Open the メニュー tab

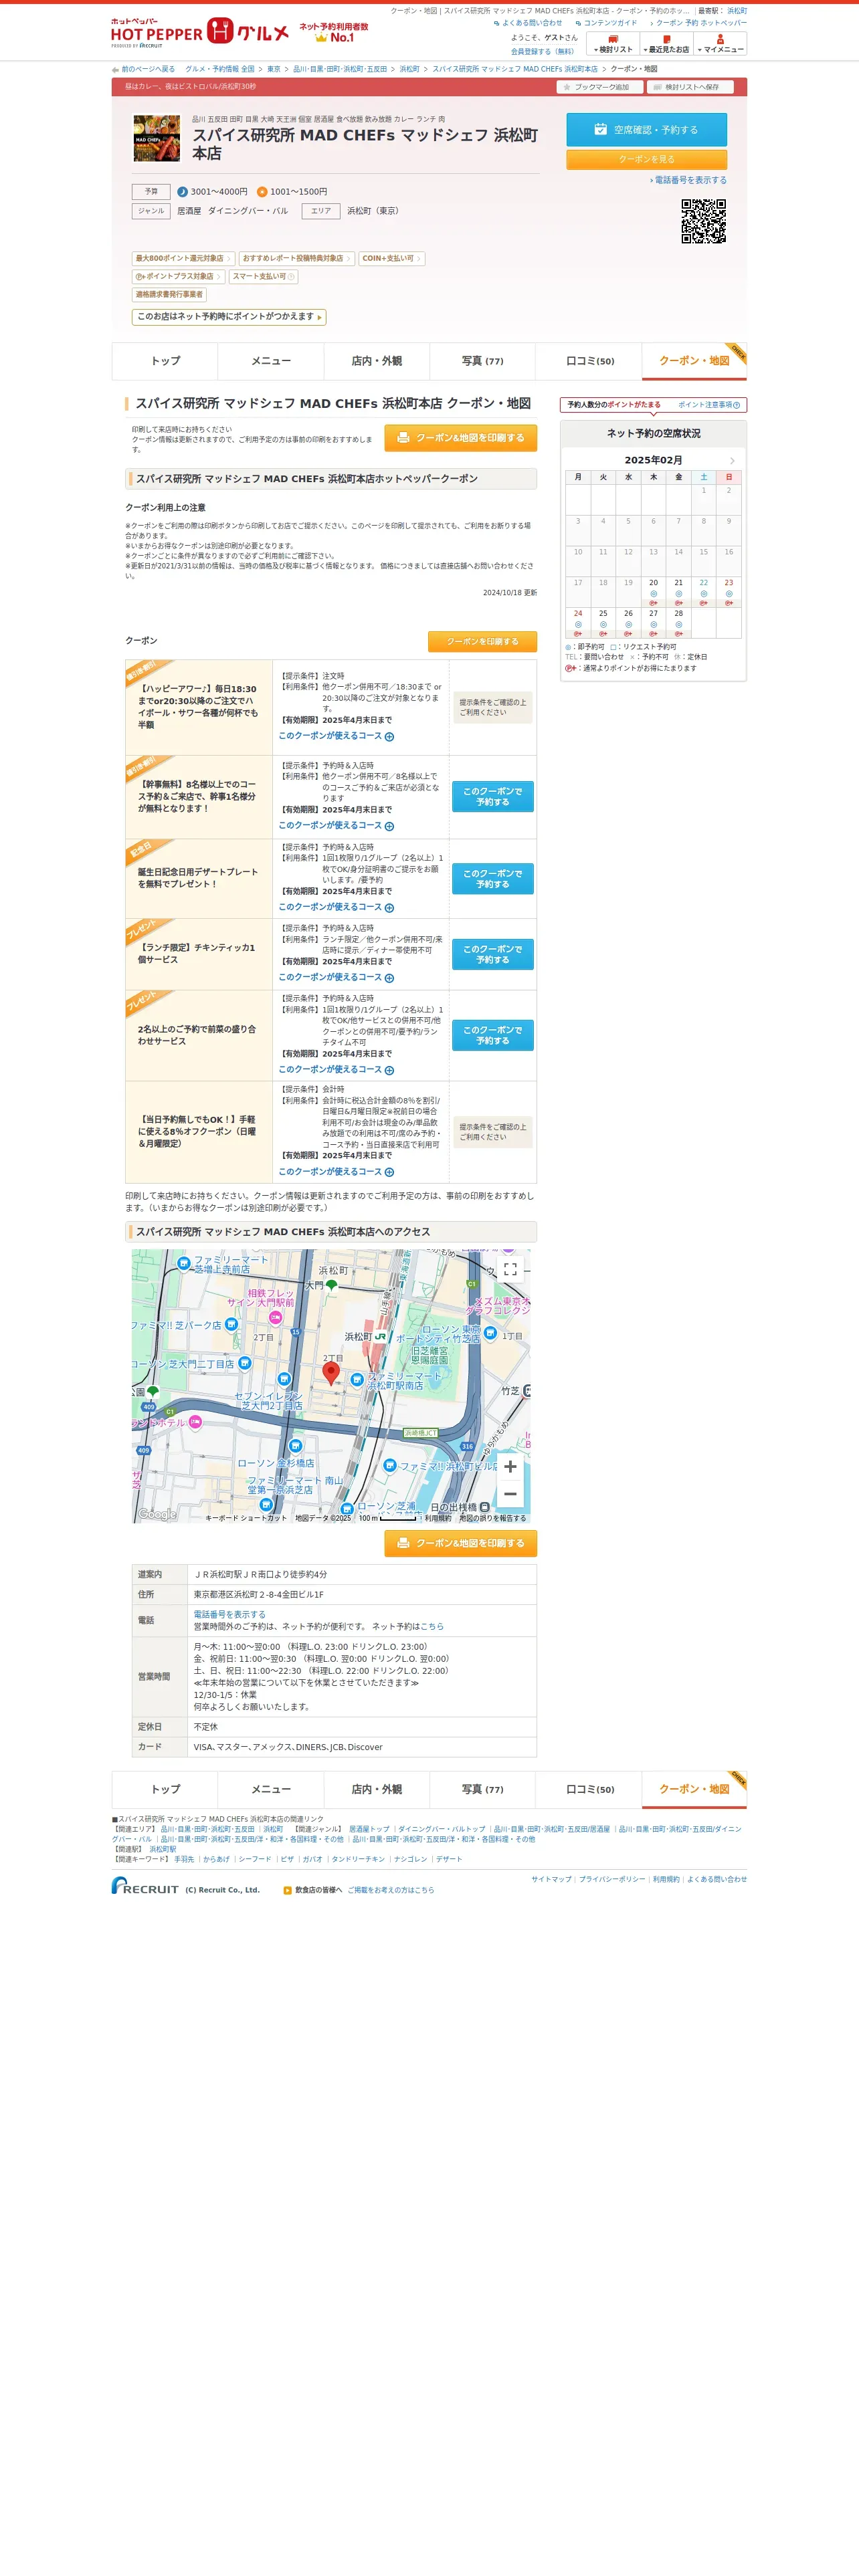tap(271, 361)
